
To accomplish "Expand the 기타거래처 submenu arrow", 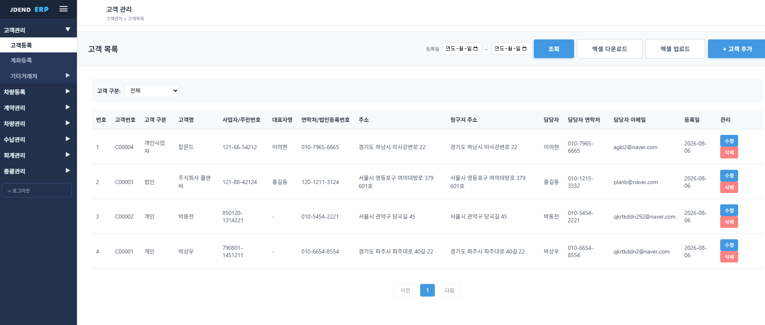I will (x=68, y=76).
